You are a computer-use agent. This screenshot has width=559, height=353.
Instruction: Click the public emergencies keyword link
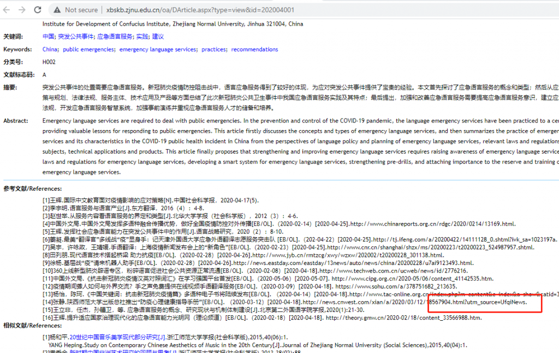(88, 49)
